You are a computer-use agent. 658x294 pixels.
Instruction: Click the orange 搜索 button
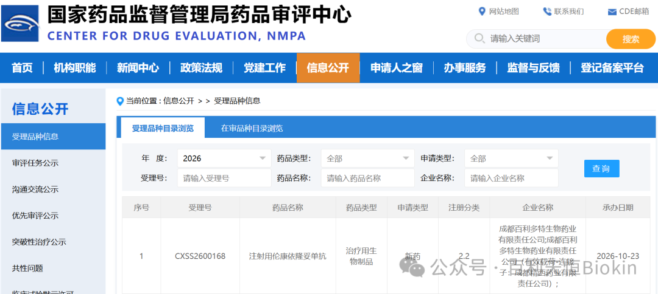pos(631,39)
